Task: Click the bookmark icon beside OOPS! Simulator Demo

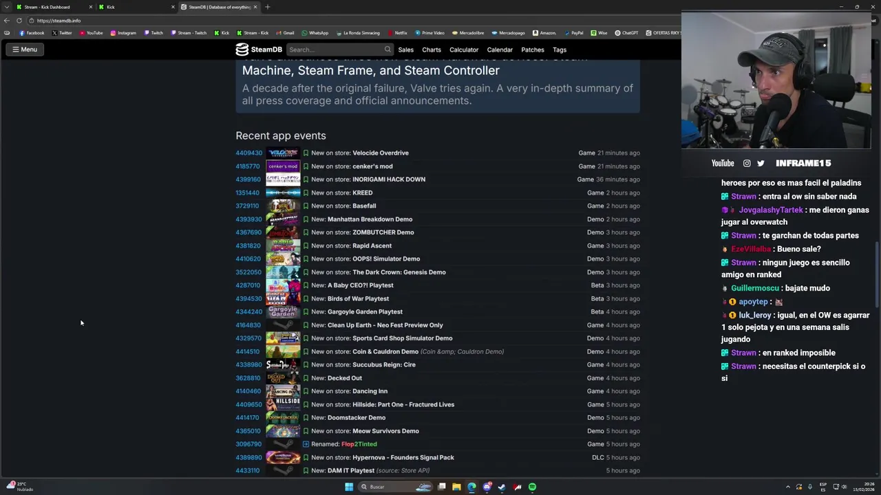Action: [306, 258]
